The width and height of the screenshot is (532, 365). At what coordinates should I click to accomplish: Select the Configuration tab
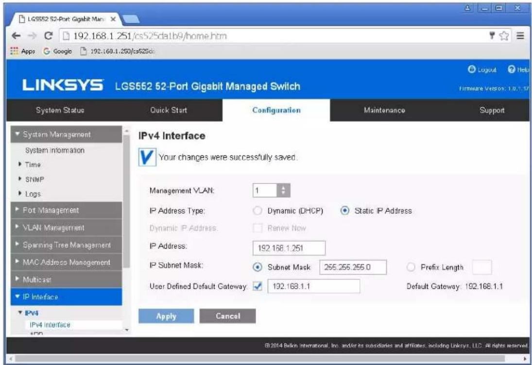(x=276, y=110)
